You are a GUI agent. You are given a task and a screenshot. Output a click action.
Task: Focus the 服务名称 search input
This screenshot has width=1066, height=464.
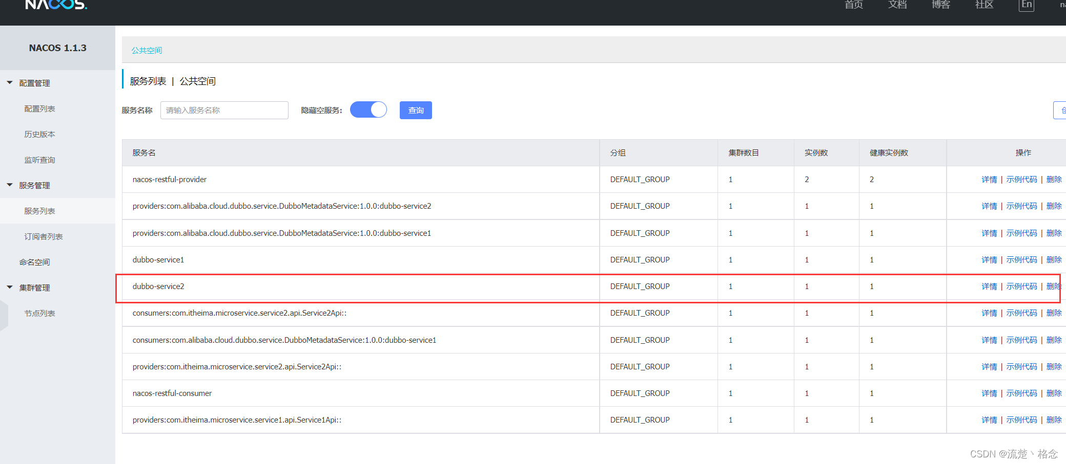coord(224,110)
